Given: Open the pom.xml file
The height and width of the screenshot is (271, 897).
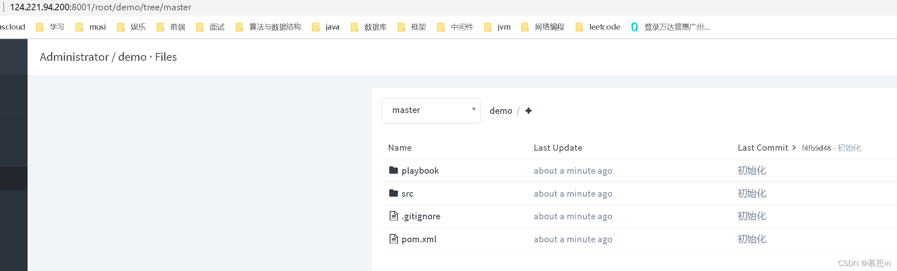Looking at the screenshot, I should point(419,239).
